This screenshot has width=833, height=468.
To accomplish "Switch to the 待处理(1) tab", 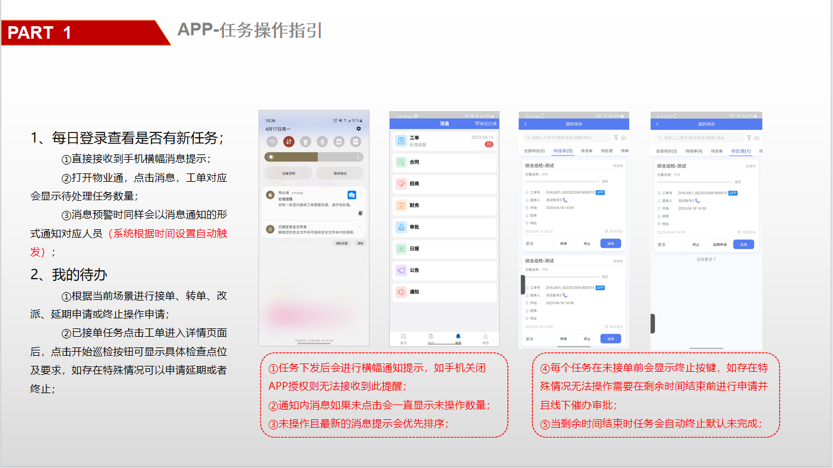I will point(740,151).
